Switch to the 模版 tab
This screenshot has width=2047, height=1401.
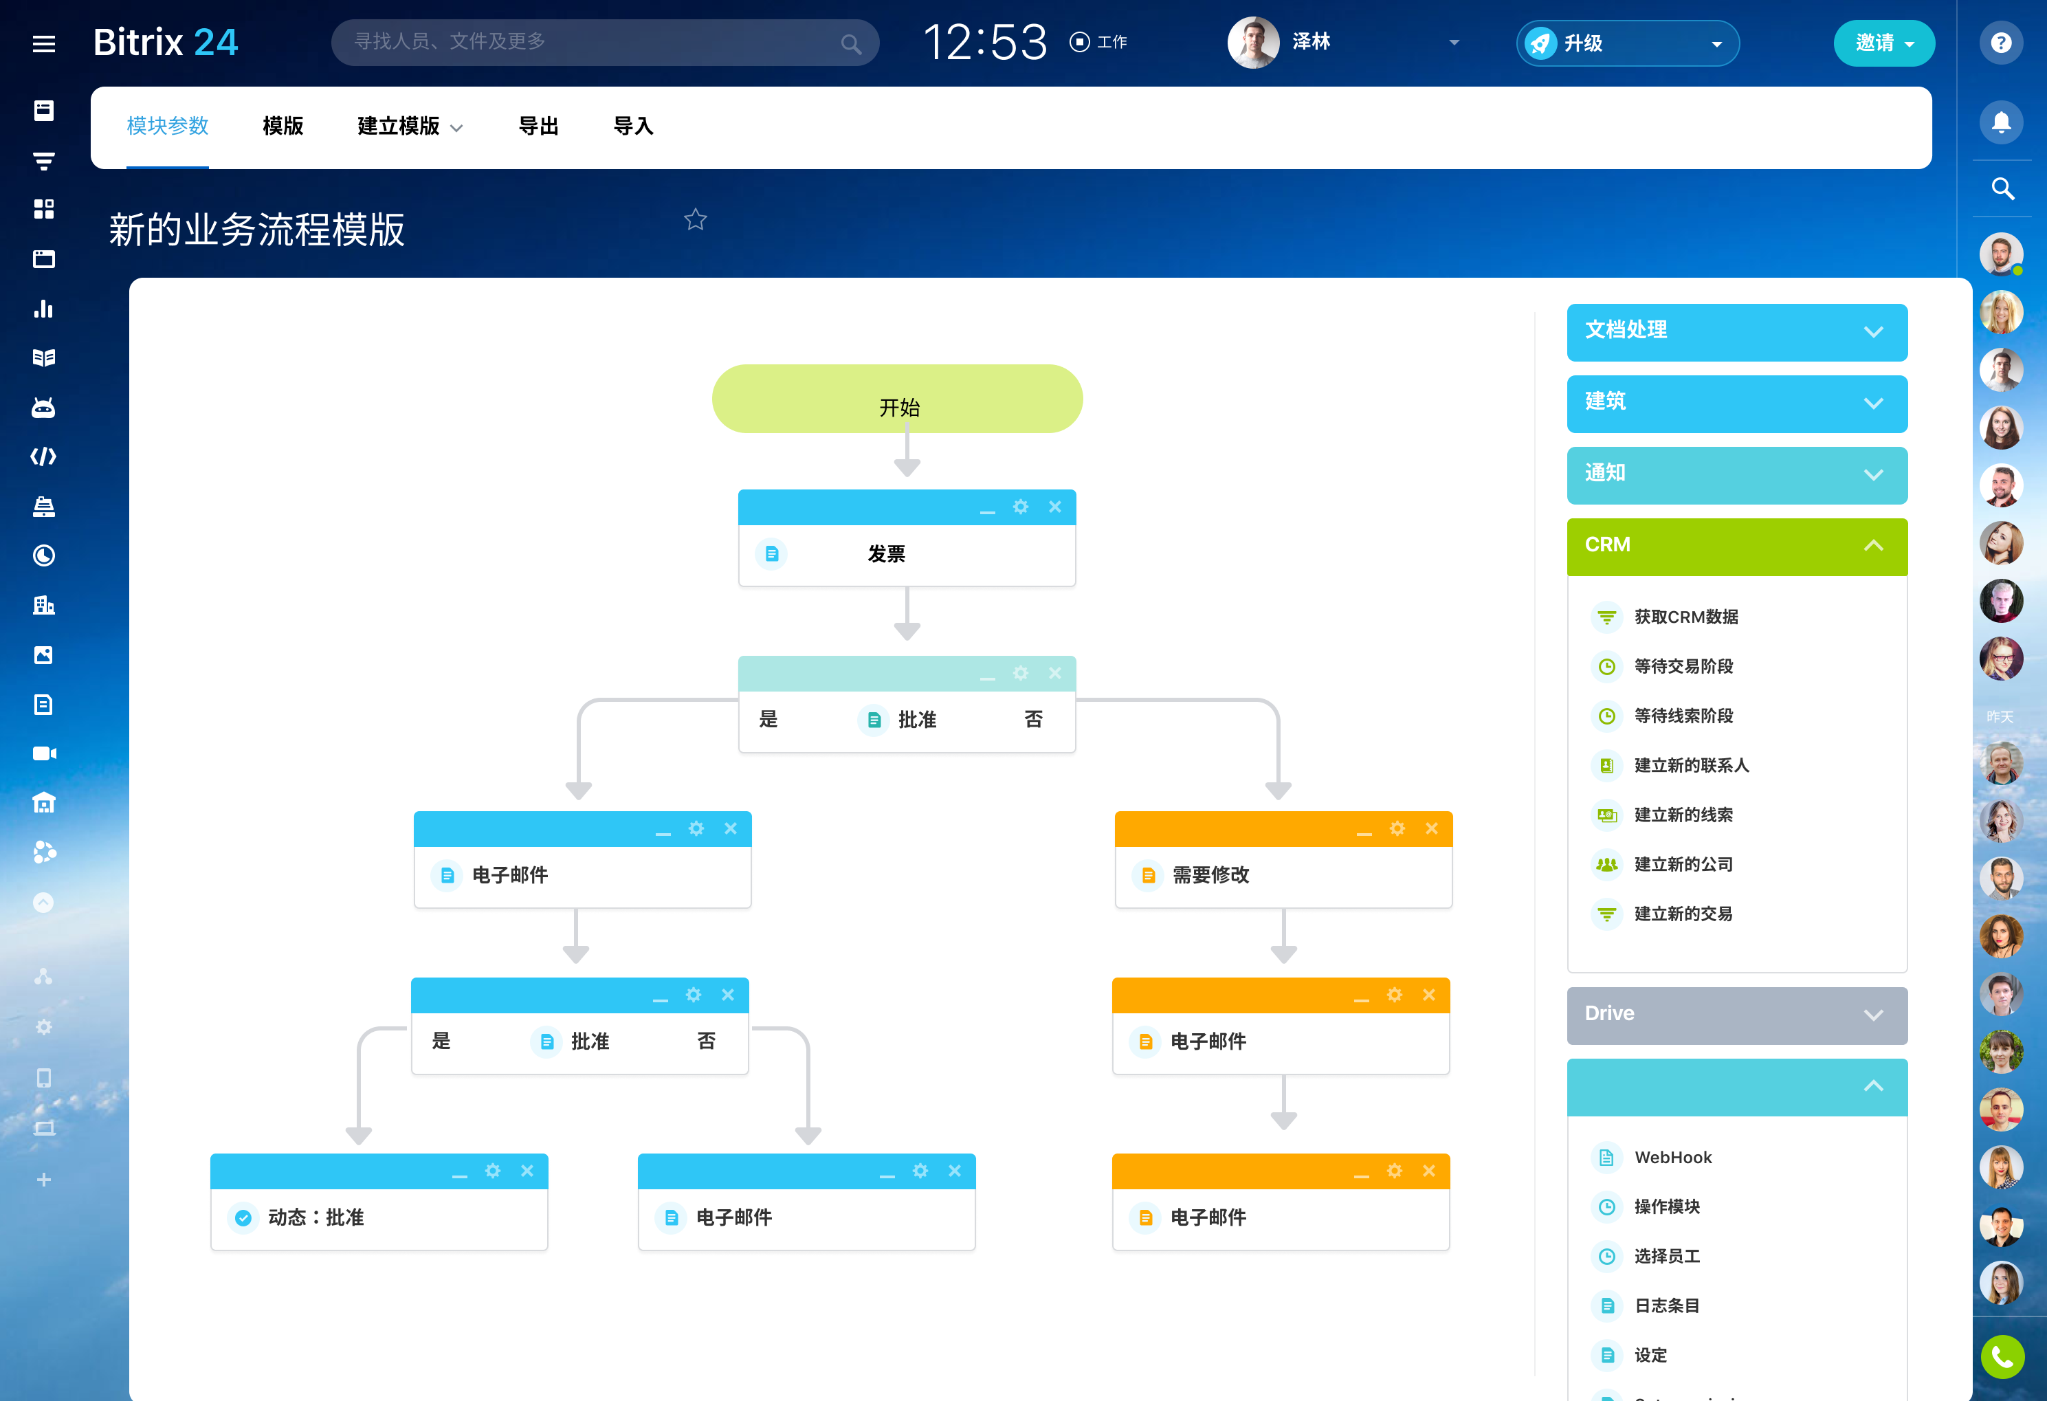283,126
